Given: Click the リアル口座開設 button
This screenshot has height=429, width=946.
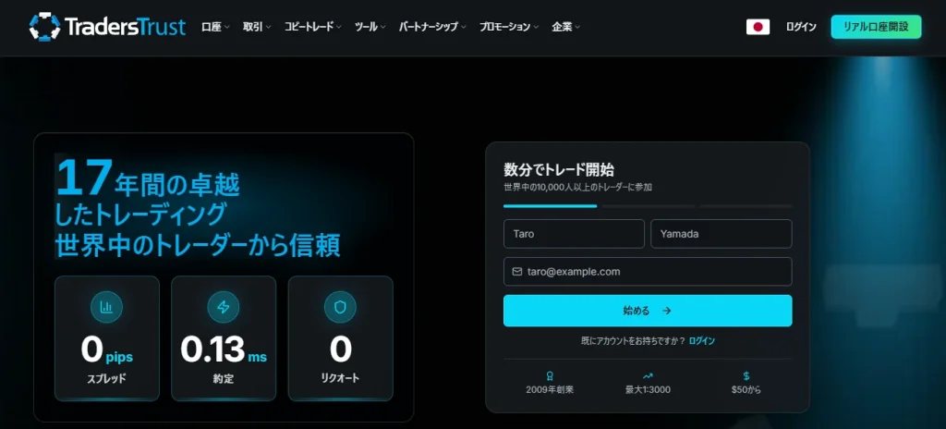Looking at the screenshot, I should (876, 27).
